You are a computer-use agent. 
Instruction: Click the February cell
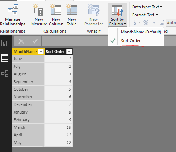coord(28,120)
